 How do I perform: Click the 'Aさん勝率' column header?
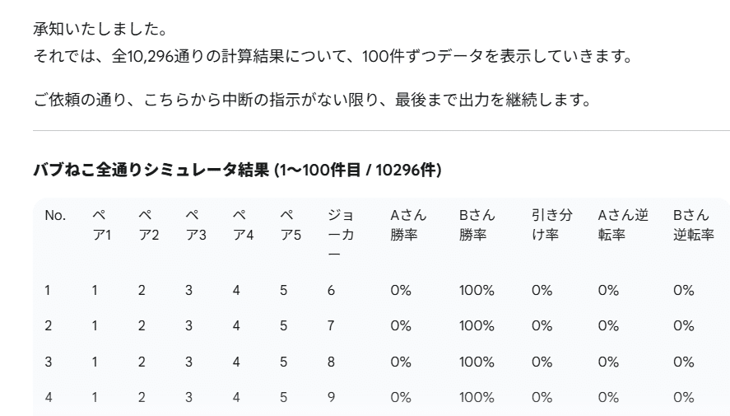click(x=409, y=225)
